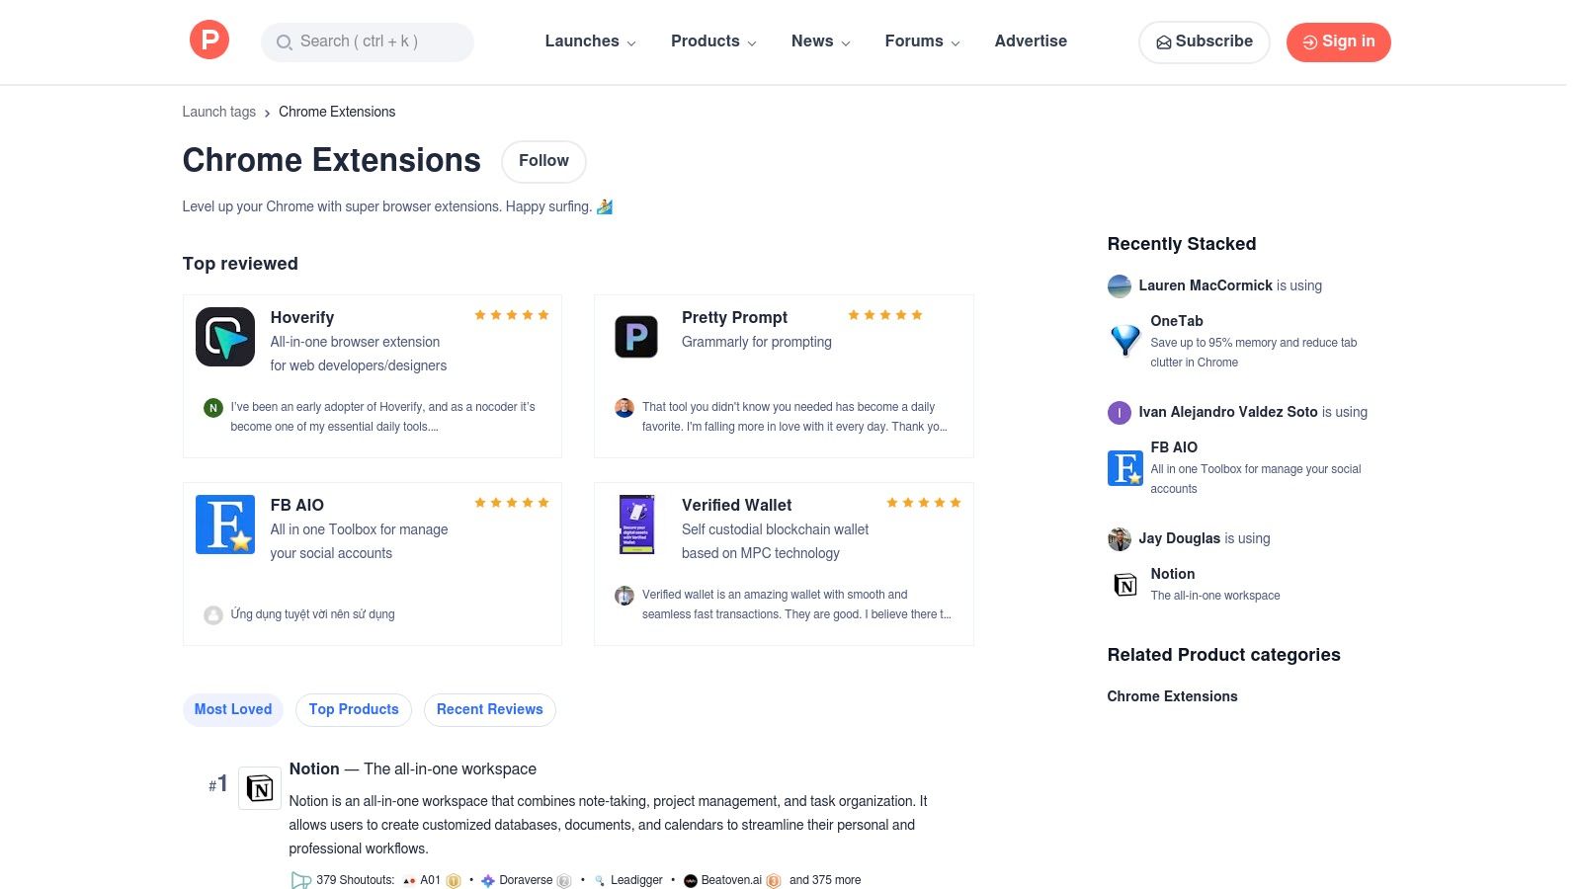Click the Product Hunt logo
This screenshot has width=1581, height=889.
[208, 40]
